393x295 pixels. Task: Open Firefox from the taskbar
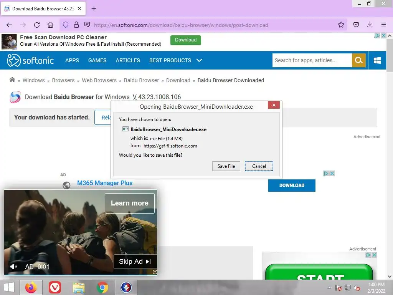tap(31, 287)
